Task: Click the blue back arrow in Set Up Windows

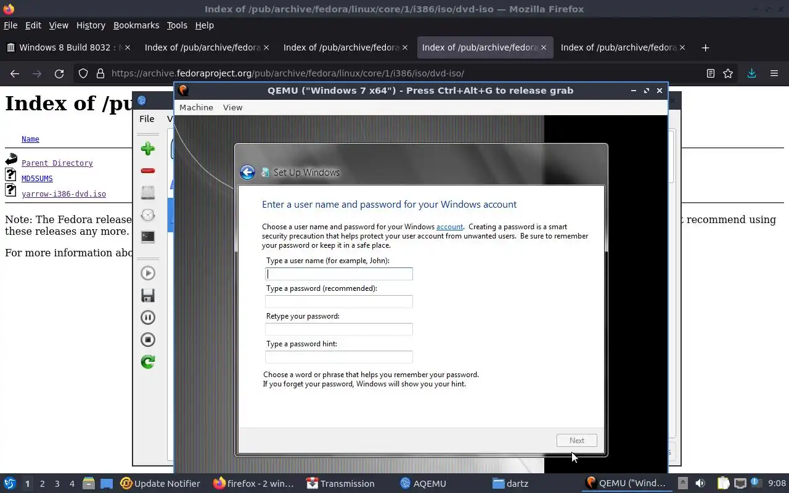Action: coord(247,173)
